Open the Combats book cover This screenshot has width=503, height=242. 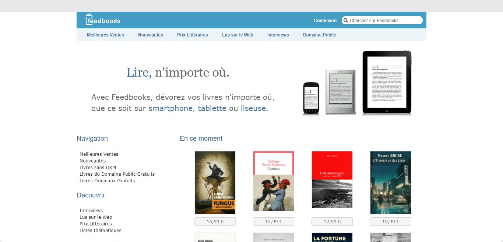(274, 181)
